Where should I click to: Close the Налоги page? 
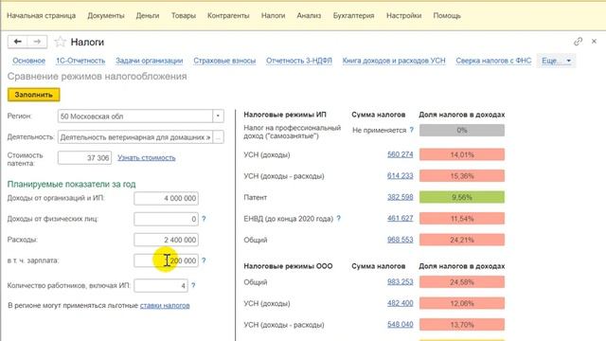pyautogui.click(x=594, y=42)
